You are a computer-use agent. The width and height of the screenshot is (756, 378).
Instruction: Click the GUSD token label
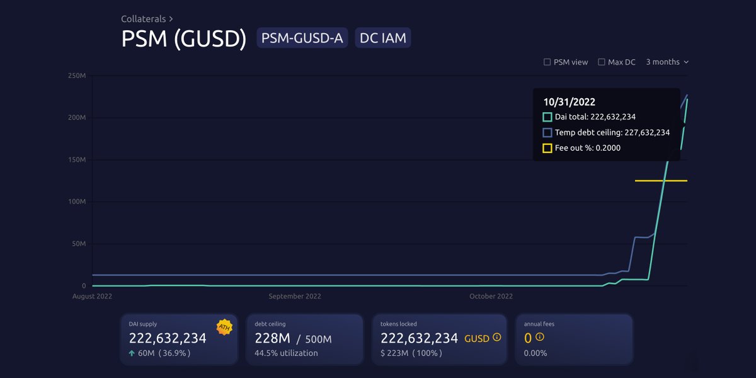[477, 339]
